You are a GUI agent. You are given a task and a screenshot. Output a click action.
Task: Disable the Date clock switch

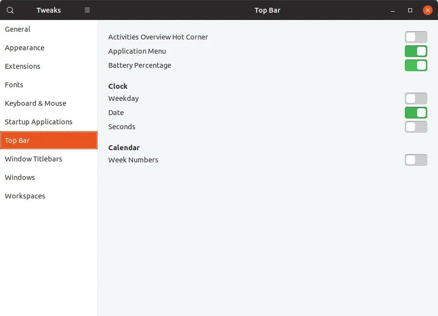(x=416, y=113)
